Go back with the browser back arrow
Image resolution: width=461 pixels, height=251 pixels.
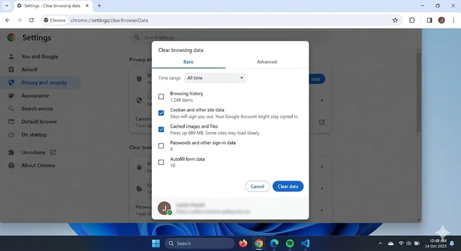[x=7, y=20]
